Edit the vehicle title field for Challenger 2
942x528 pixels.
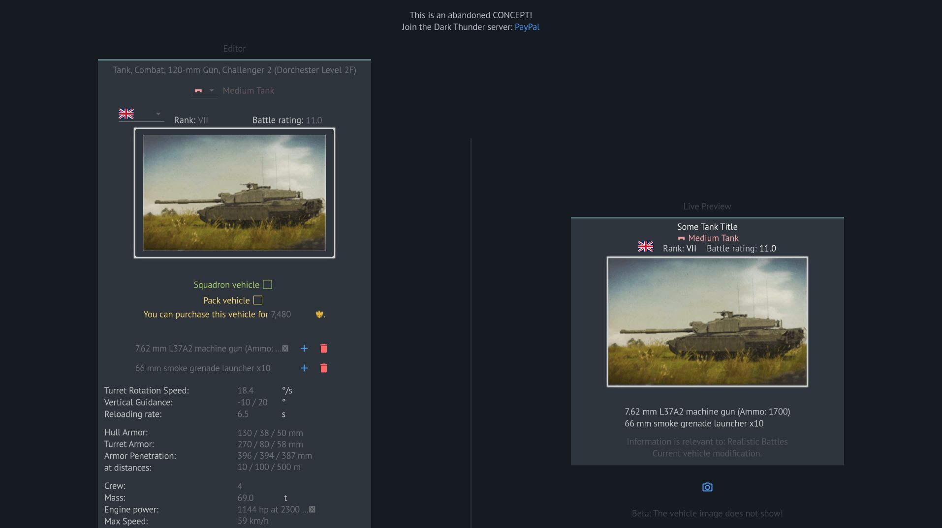(234, 70)
